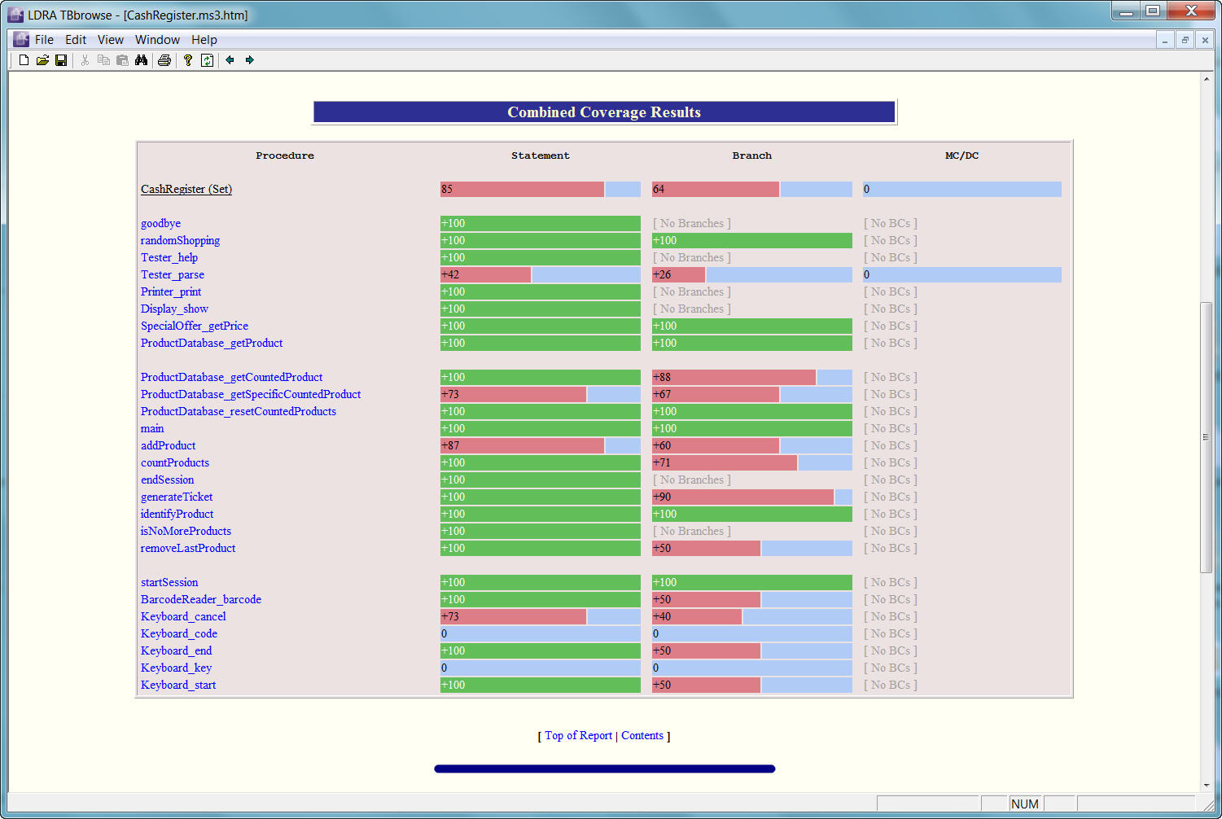Open a file with the folder icon
The image size is (1222, 819).
pyautogui.click(x=42, y=60)
